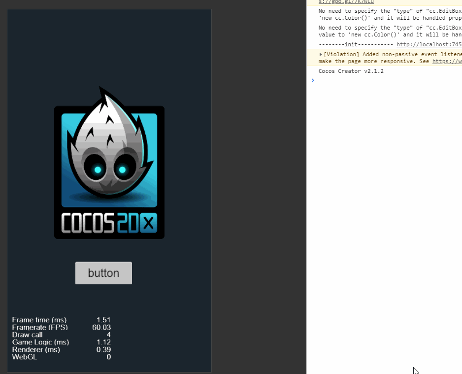The height and width of the screenshot is (374, 462).
Task: Select the "--------init-----------" log text
Action: pyautogui.click(x=356, y=44)
